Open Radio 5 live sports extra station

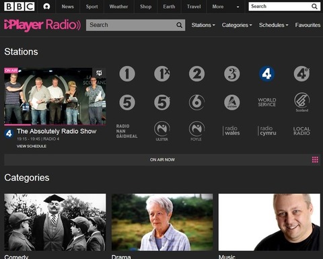coord(162,103)
